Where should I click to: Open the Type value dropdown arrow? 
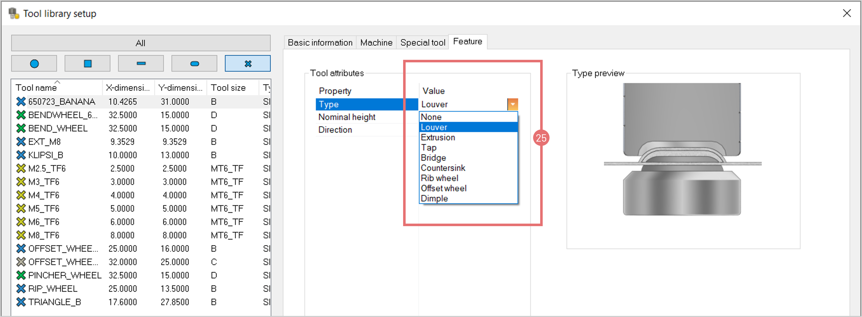512,104
